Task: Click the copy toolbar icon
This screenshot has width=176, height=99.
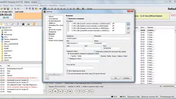Action: [x=15, y=9]
